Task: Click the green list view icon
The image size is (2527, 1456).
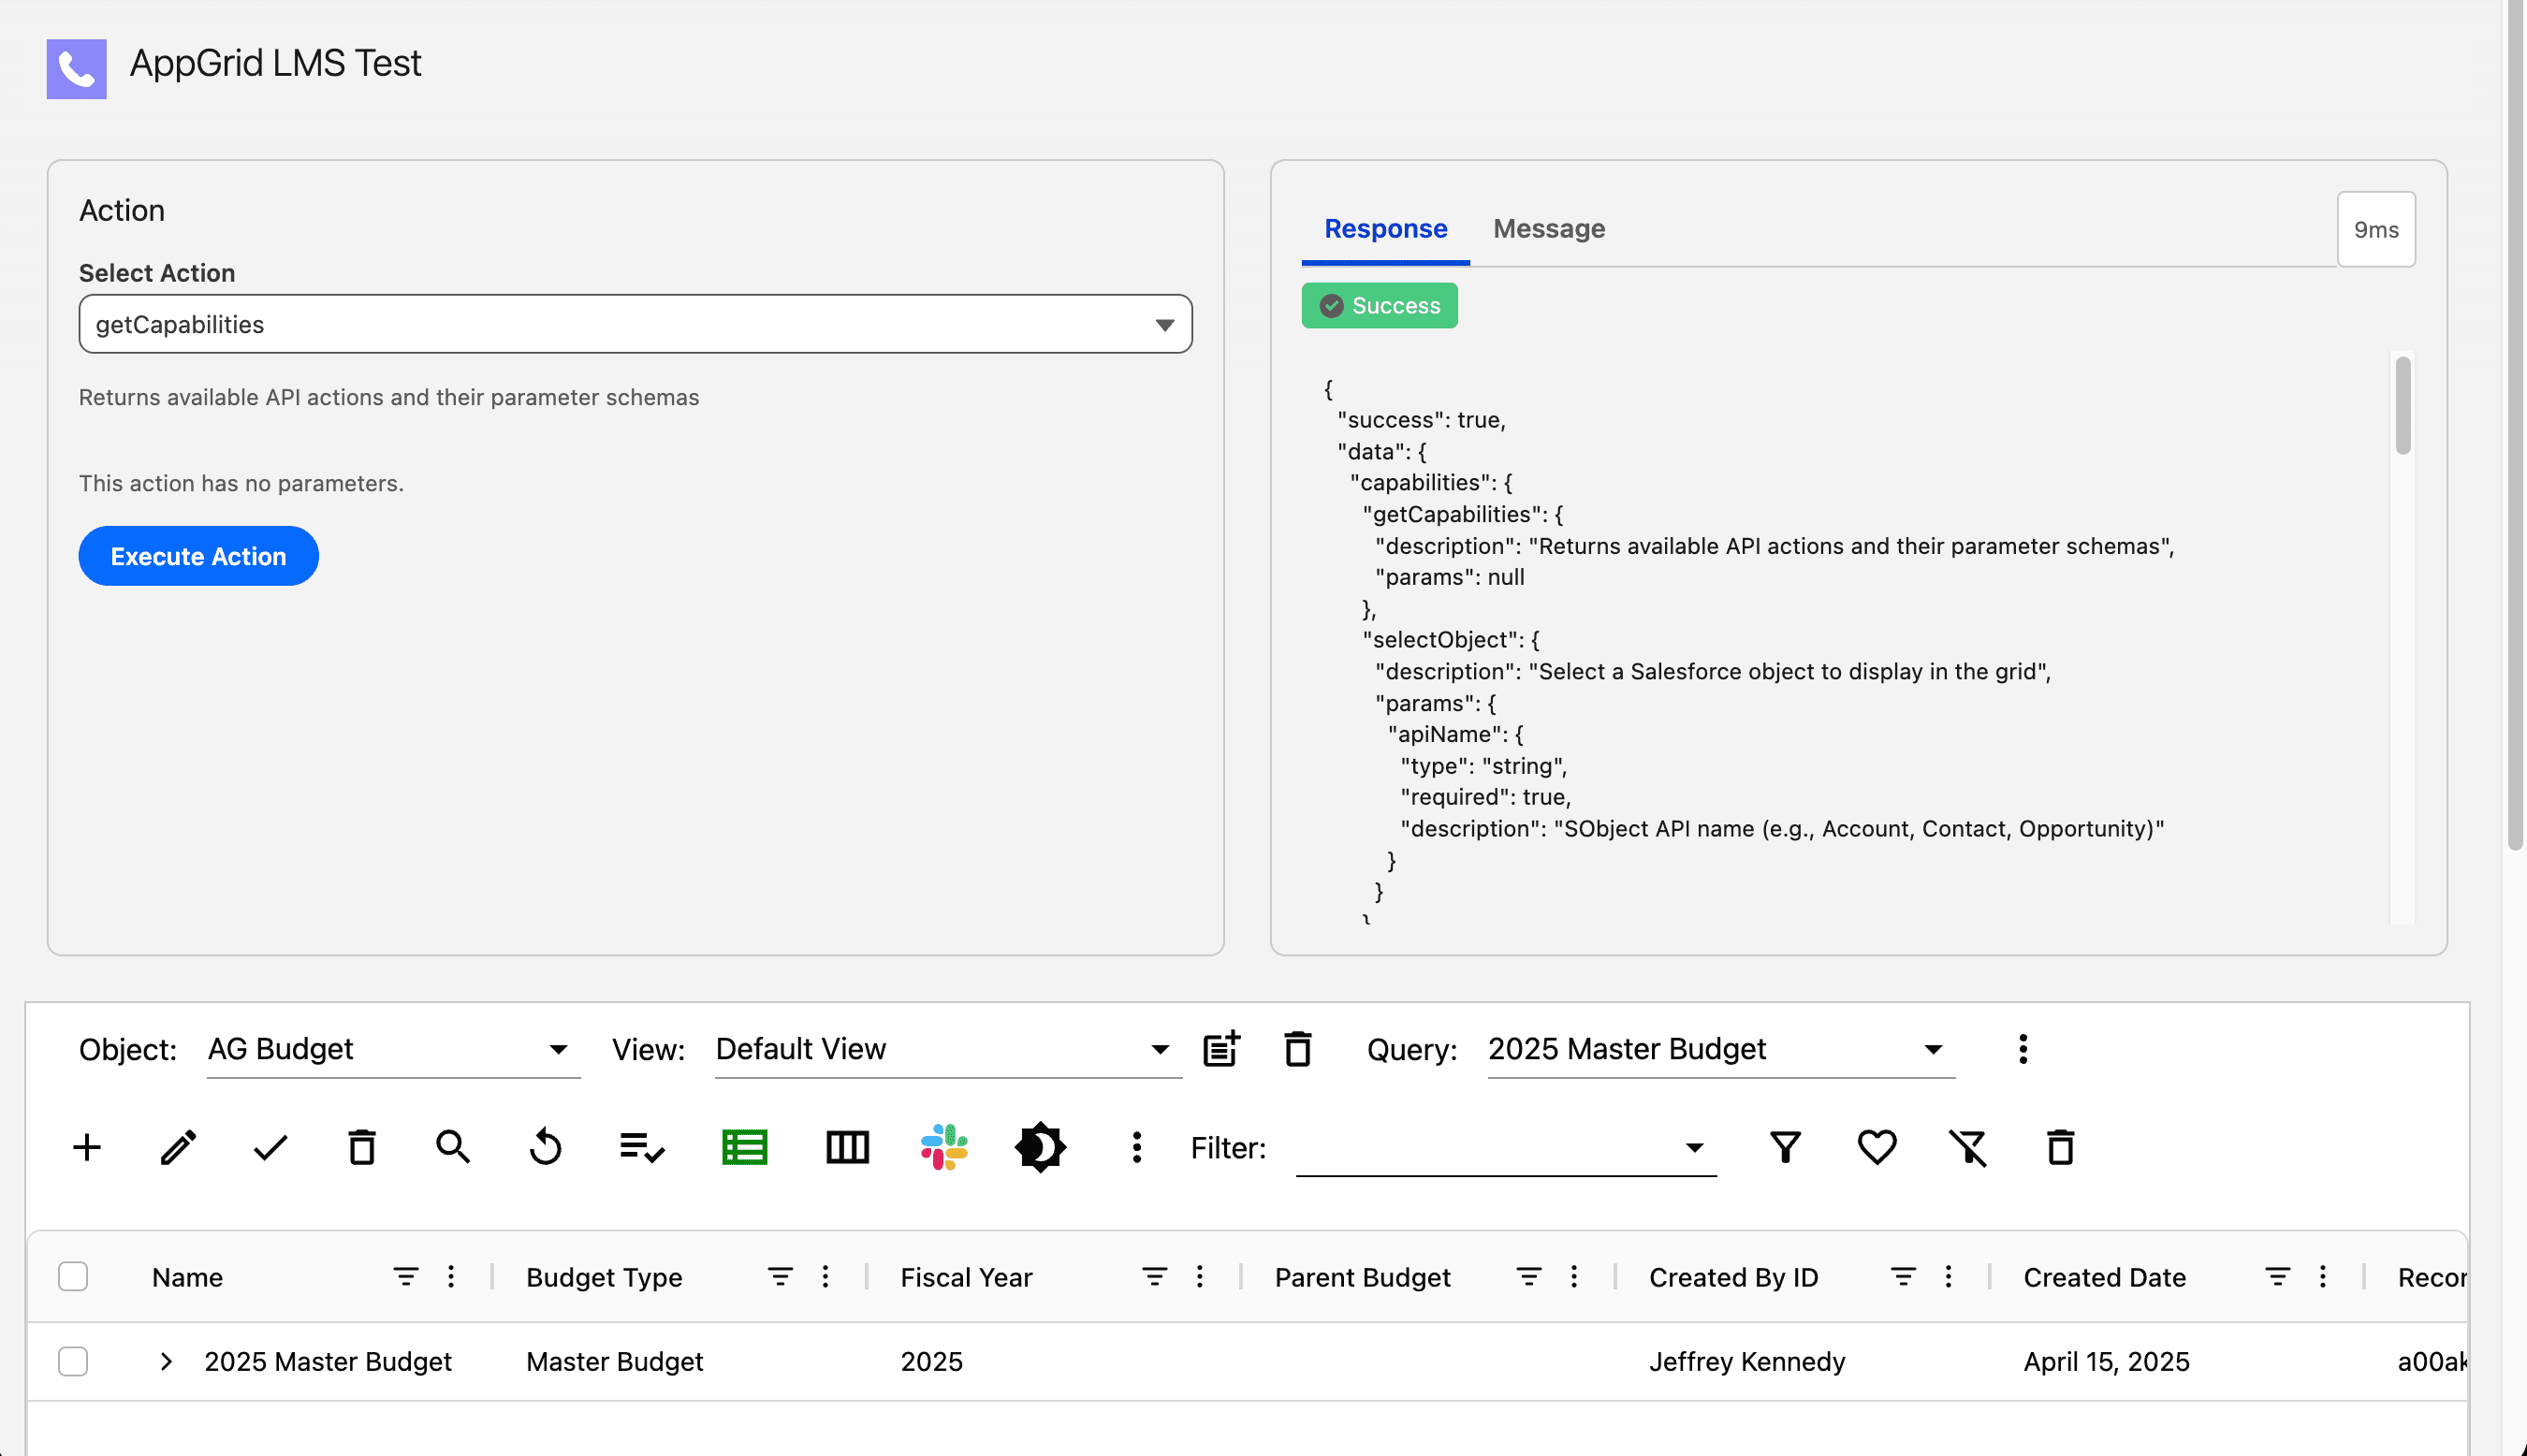Action: click(744, 1147)
